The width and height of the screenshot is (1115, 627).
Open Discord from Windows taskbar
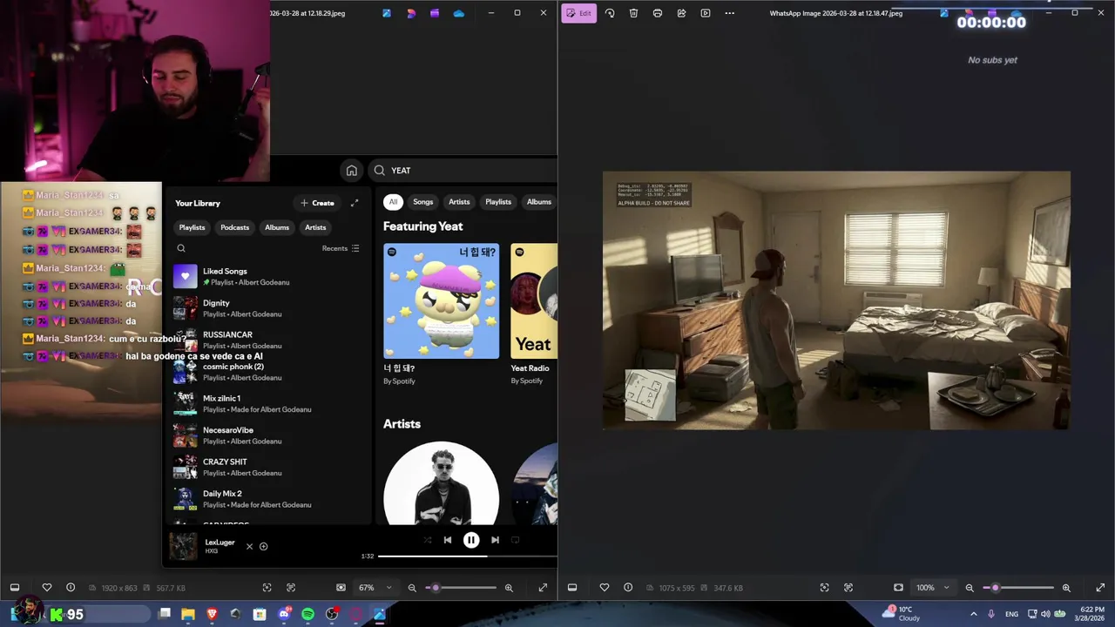(x=284, y=615)
